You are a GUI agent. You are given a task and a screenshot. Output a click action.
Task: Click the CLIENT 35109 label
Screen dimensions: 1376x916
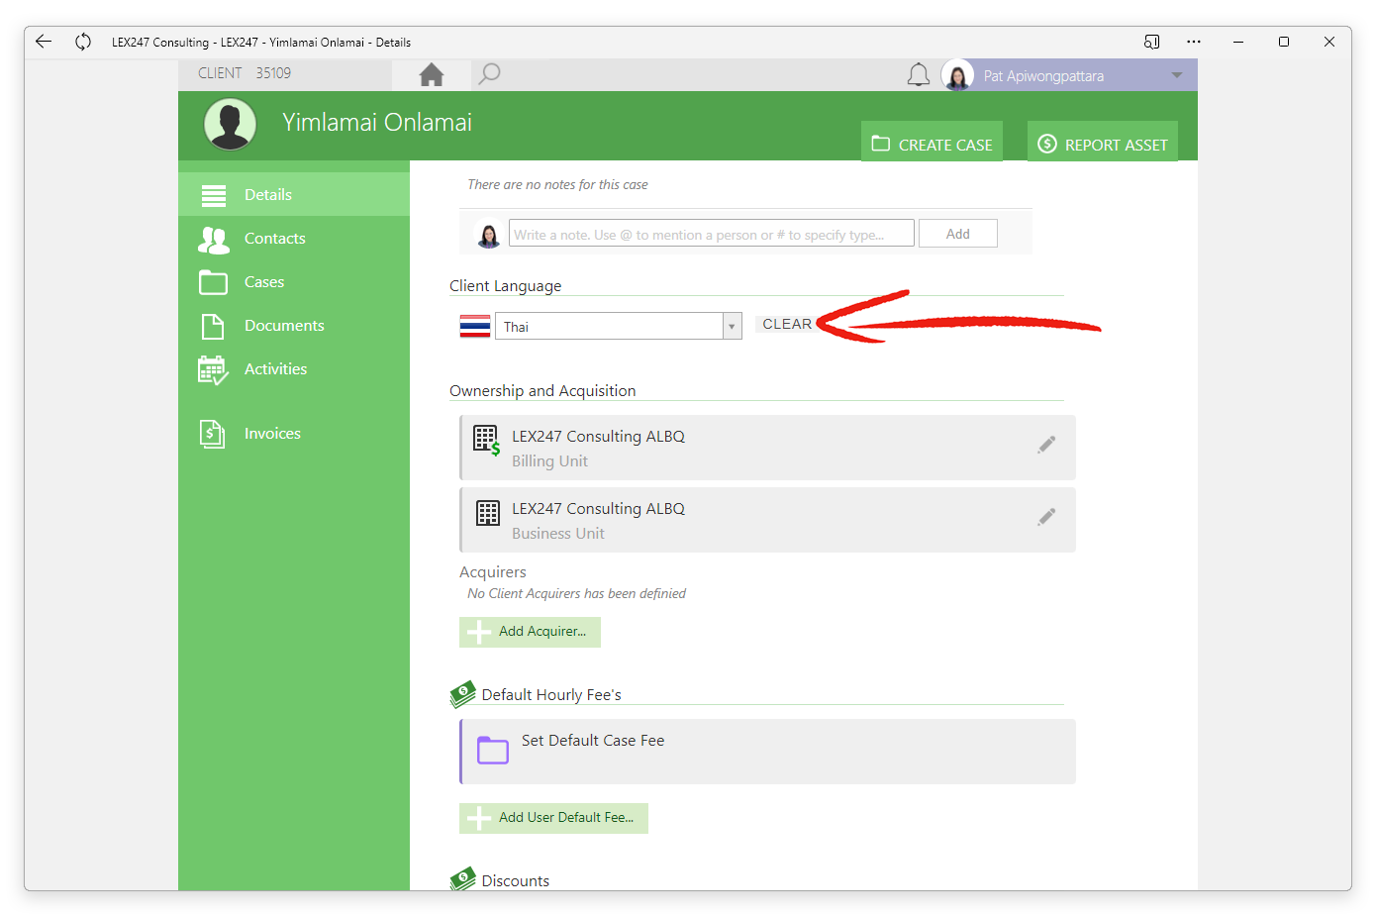pyautogui.click(x=245, y=73)
